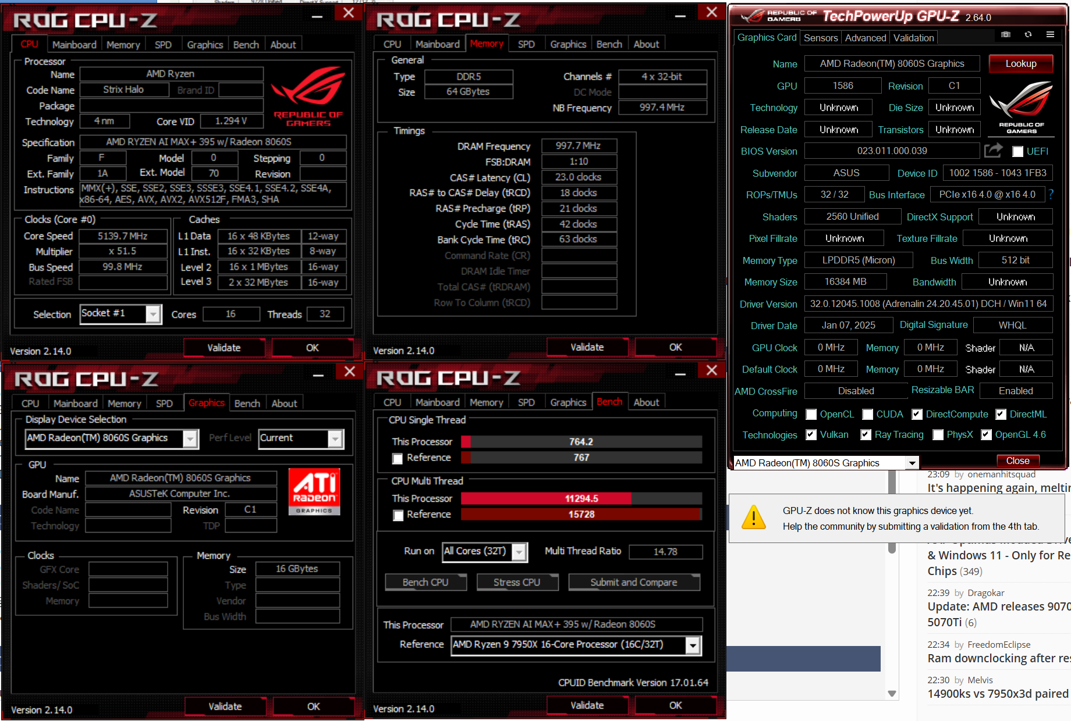This screenshot has height=721, width=1071.
Task: Switch to the GPU-Z Sensors tab
Action: (821, 38)
